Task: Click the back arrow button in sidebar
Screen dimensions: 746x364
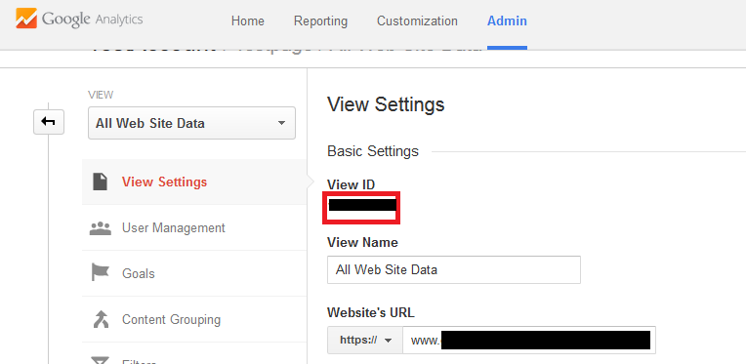Action: pyautogui.click(x=49, y=122)
